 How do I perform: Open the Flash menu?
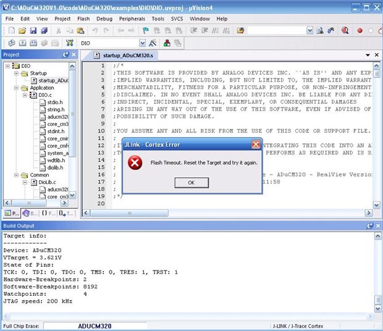tap(83, 19)
